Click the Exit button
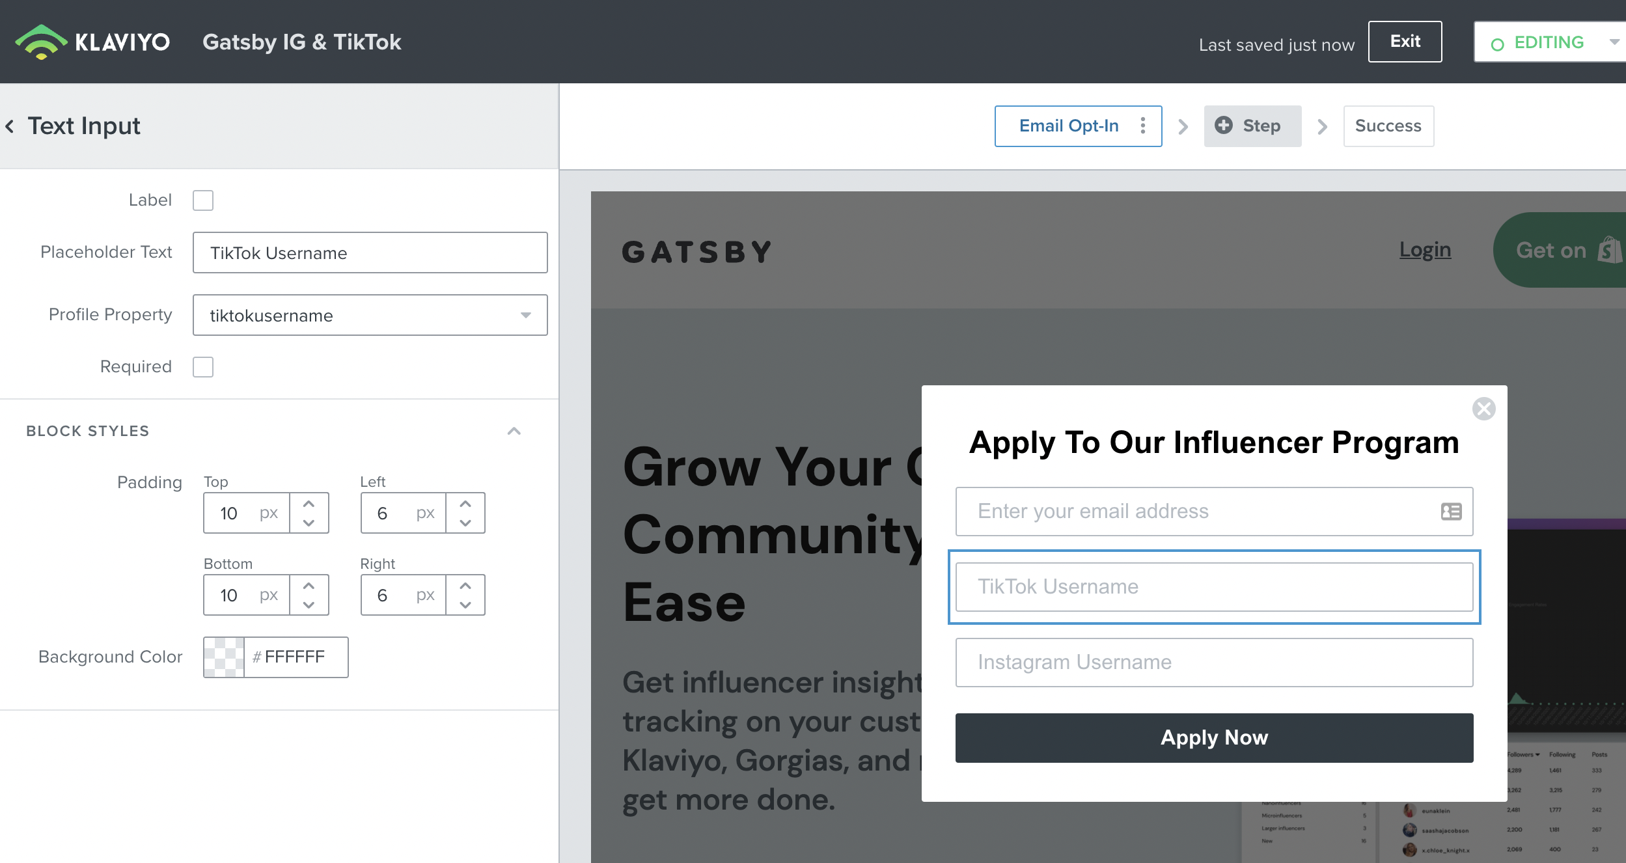This screenshot has width=1626, height=863. point(1405,42)
